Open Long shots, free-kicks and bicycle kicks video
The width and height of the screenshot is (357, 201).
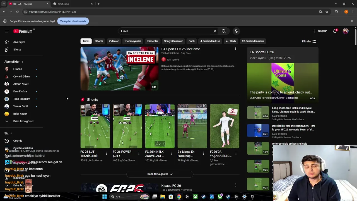293,110
